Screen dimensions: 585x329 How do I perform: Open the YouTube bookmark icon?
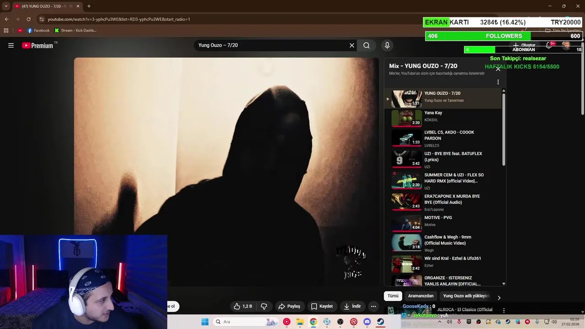(x=20, y=31)
